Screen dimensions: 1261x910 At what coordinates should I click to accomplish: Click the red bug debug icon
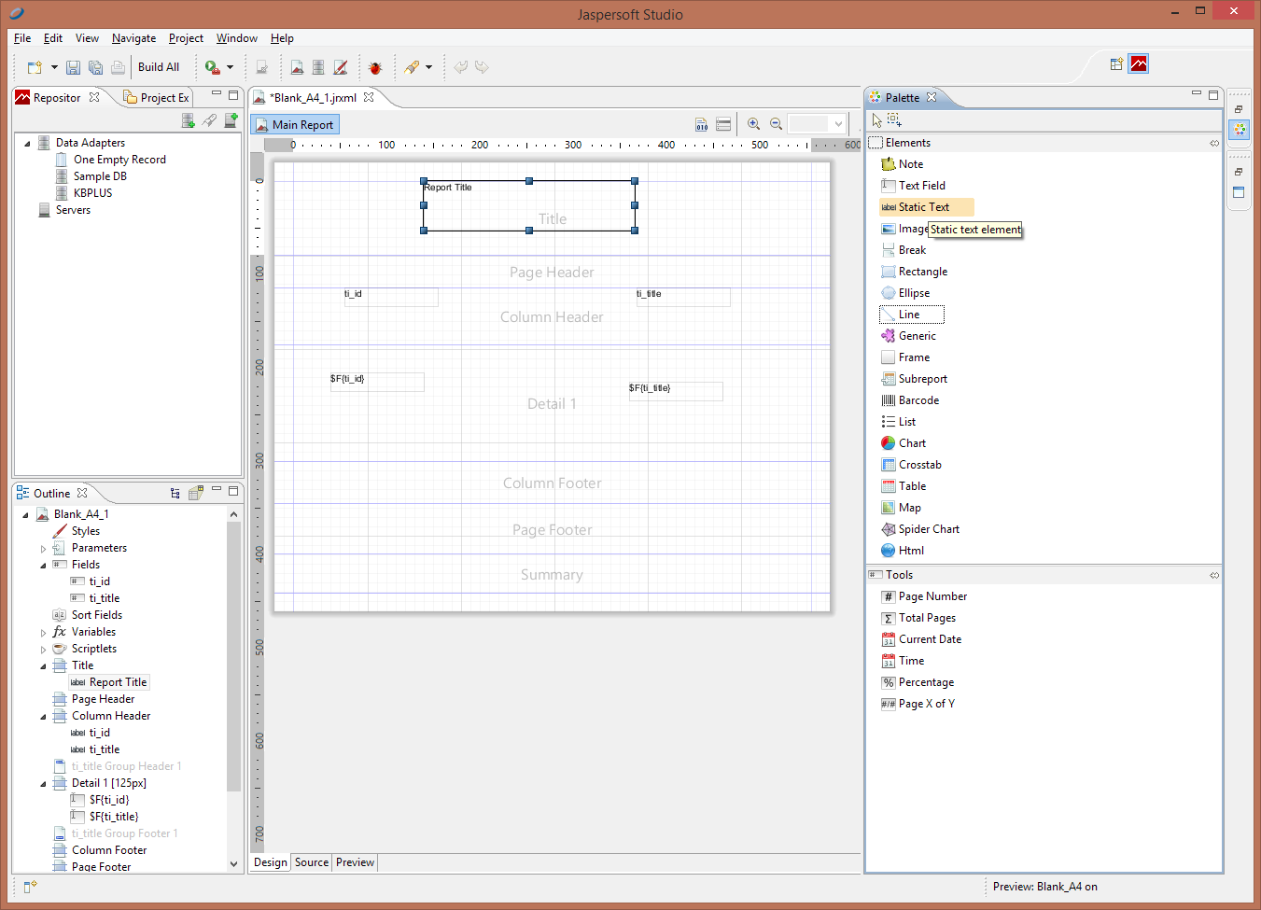pyautogui.click(x=375, y=67)
